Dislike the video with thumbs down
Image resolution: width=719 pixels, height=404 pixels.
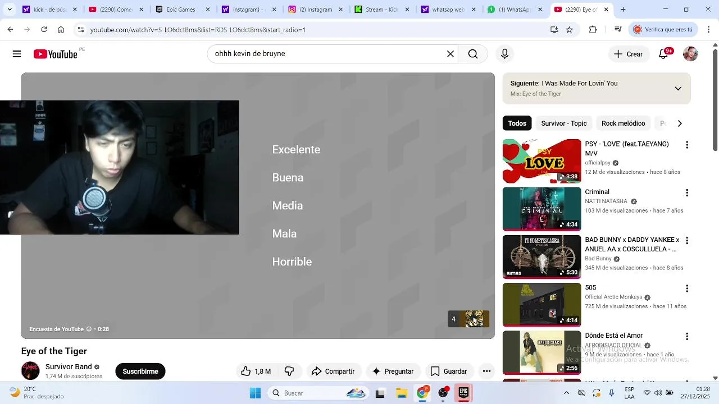(x=289, y=371)
